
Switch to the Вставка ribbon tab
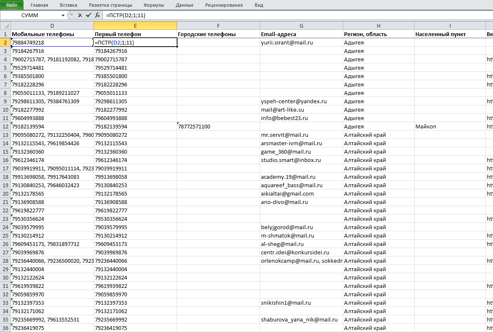pos(68,5)
